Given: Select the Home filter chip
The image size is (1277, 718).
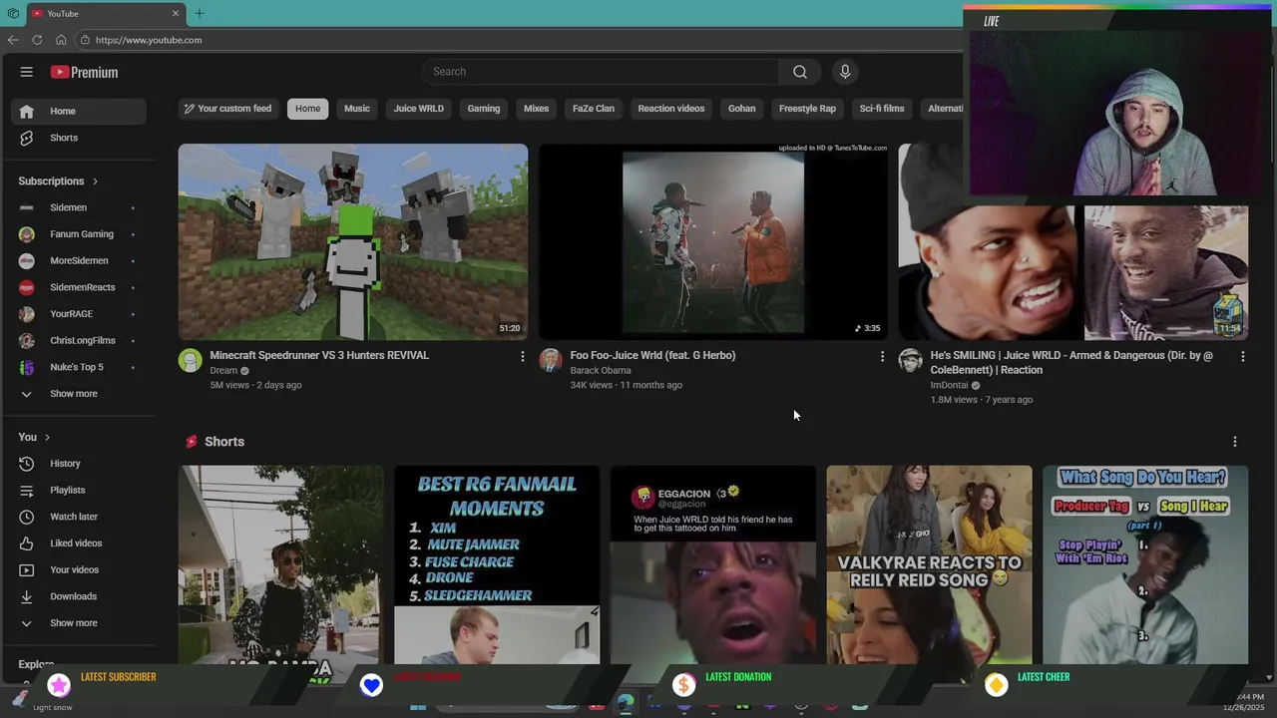Looking at the screenshot, I should click(x=308, y=109).
